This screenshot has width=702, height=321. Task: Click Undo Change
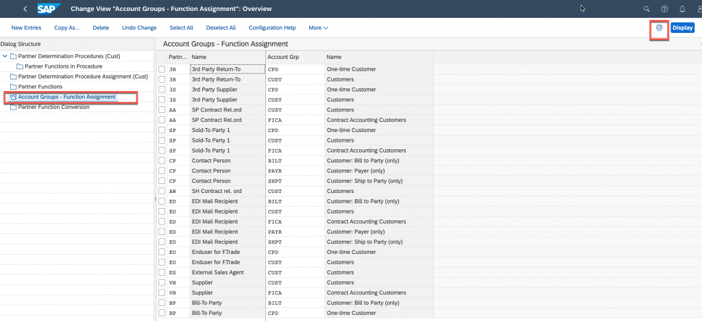(x=139, y=27)
